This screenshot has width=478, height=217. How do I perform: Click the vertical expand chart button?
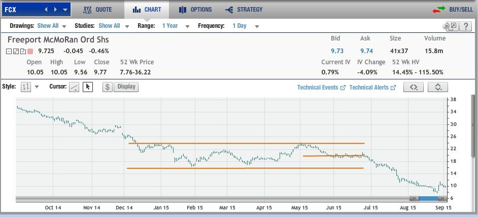(x=438, y=87)
